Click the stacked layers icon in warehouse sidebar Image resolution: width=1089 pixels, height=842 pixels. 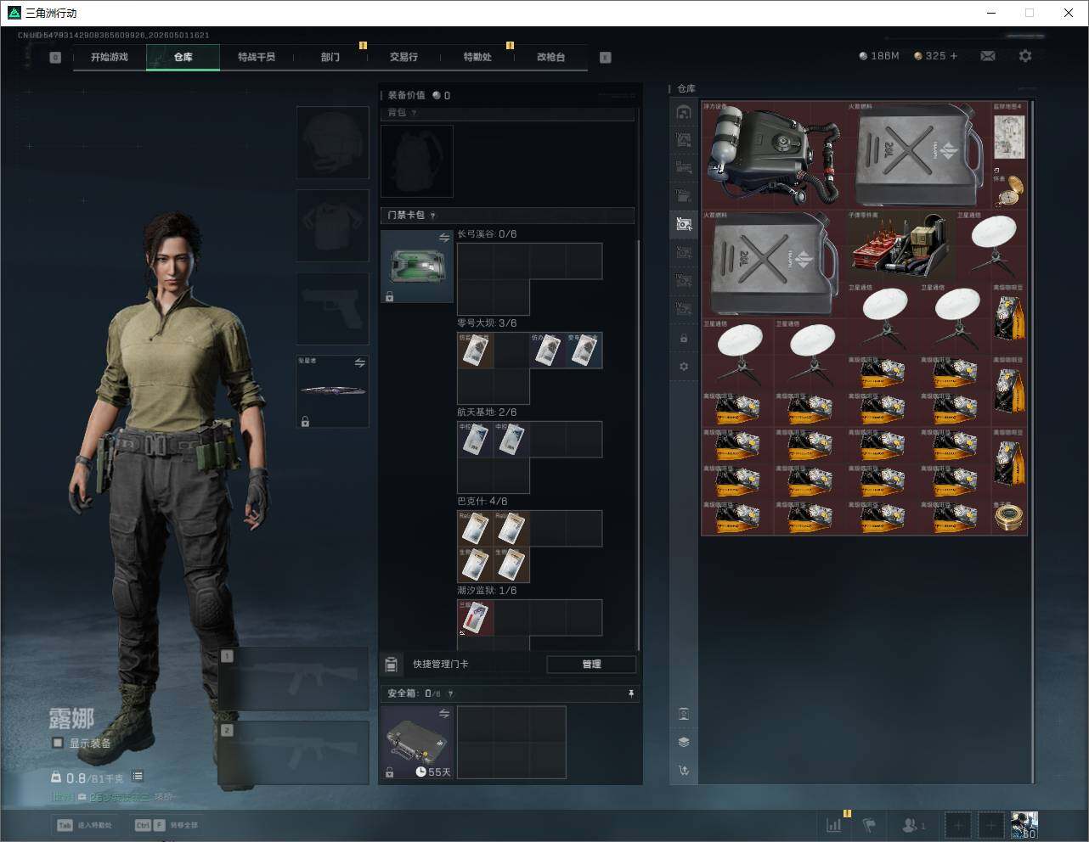coord(684,742)
